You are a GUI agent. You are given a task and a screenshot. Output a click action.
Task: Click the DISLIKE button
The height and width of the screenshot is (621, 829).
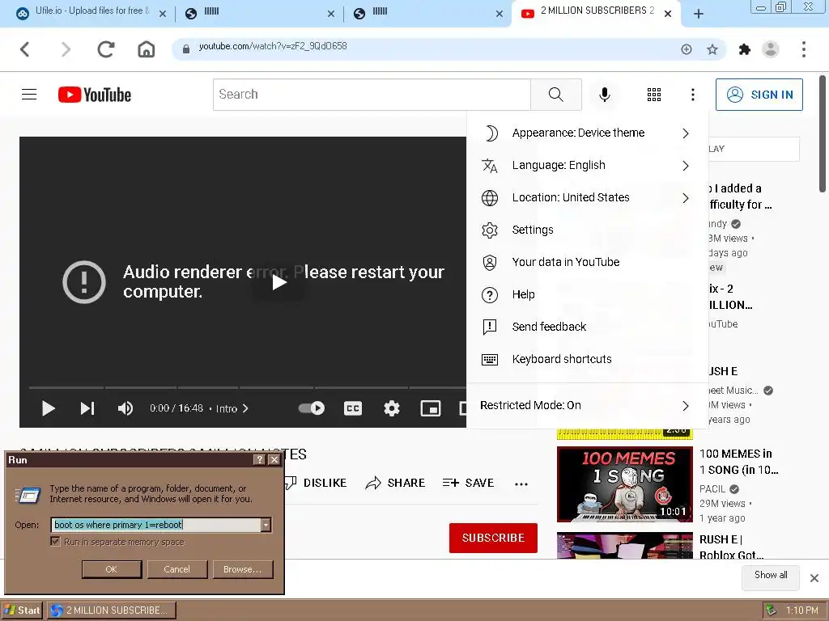coord(317,483)
